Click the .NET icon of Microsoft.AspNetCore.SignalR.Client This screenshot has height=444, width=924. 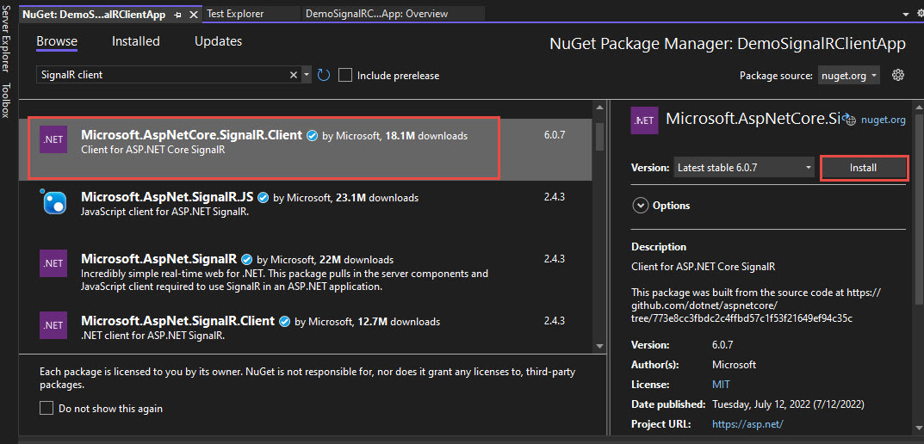pos(53,141)
